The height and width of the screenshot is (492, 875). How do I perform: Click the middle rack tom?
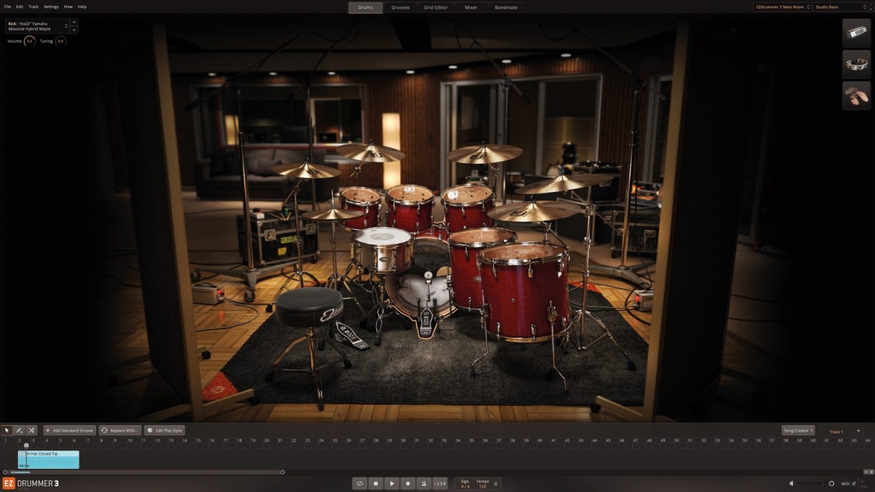[410, 207]
